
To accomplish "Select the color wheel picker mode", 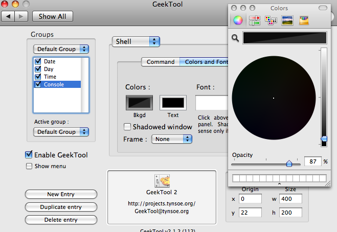I will click(238, 20).
